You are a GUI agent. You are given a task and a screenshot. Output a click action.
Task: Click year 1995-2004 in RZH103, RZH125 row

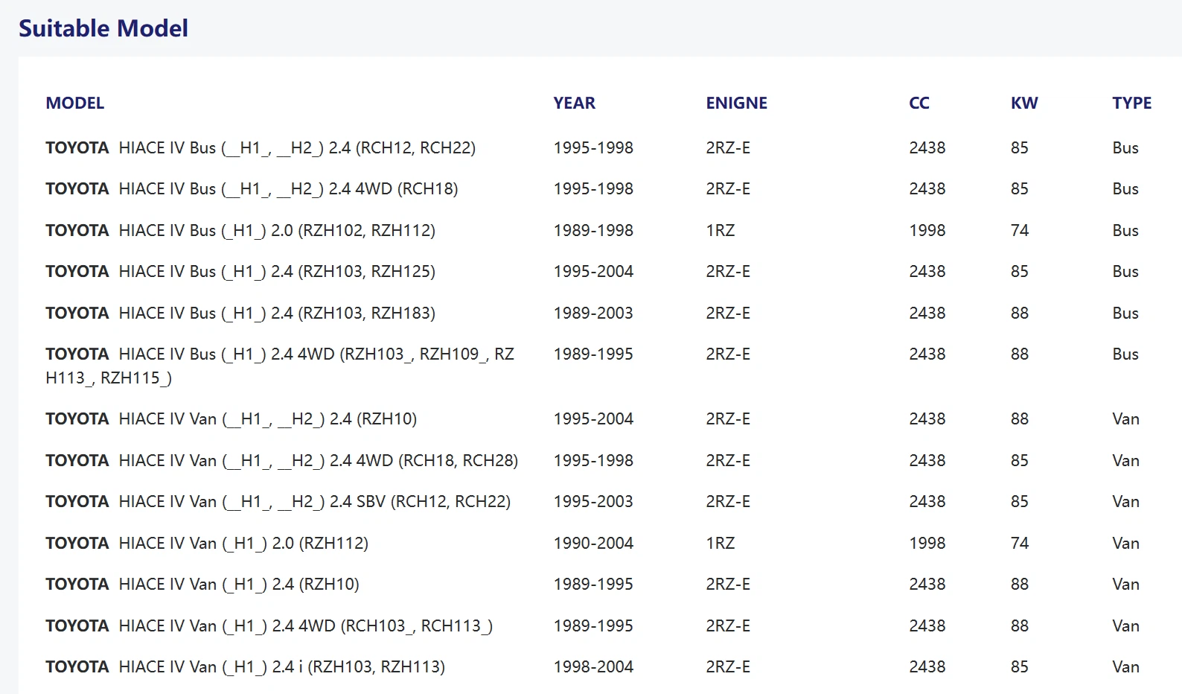(593, 271)
